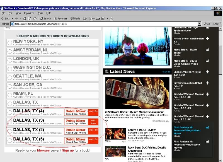The width and height of the screenshot is (223, 162).
Task: Click plus icon next to SimCity Societies Retail Patch
Action: coord(207,83)
